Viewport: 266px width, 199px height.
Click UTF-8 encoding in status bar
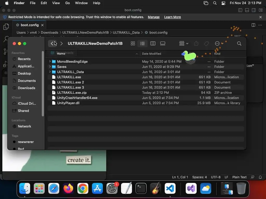[216, 177]
